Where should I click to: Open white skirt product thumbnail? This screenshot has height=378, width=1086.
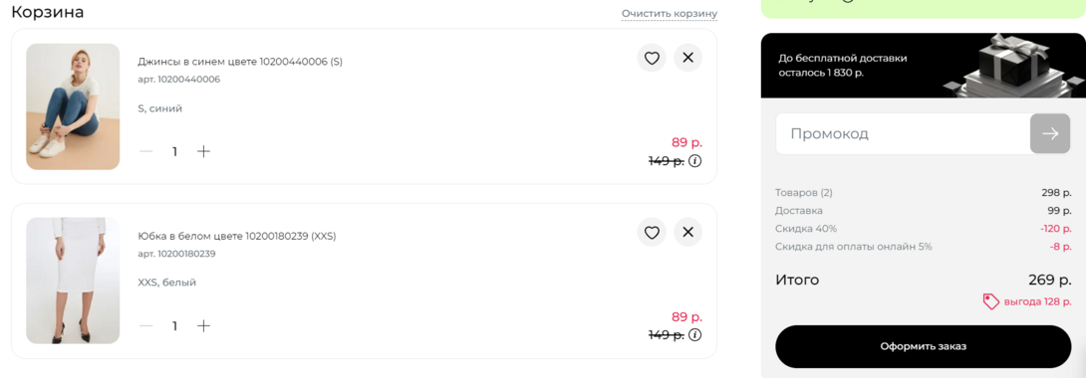pyautogui.click(x=73, y=281)
